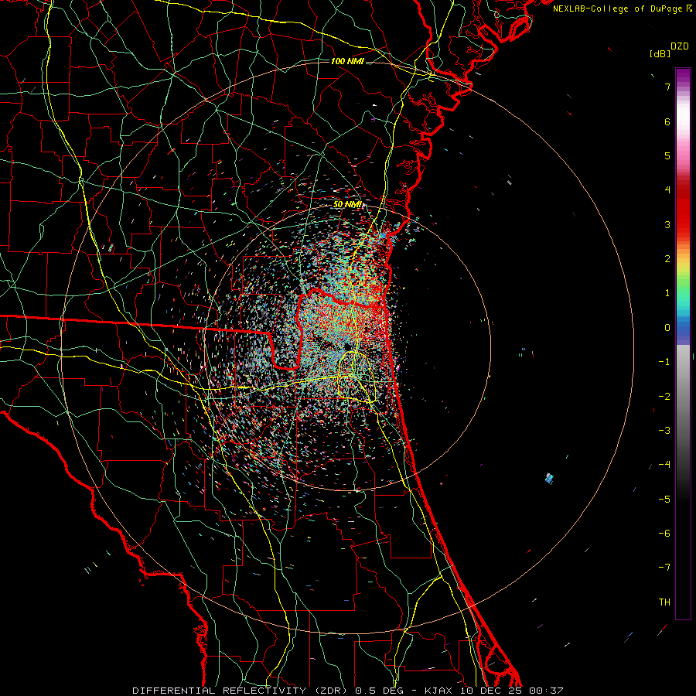Click the 1 value on the color scale
This screenshot has width=696, height=696.
click(667, 293)
